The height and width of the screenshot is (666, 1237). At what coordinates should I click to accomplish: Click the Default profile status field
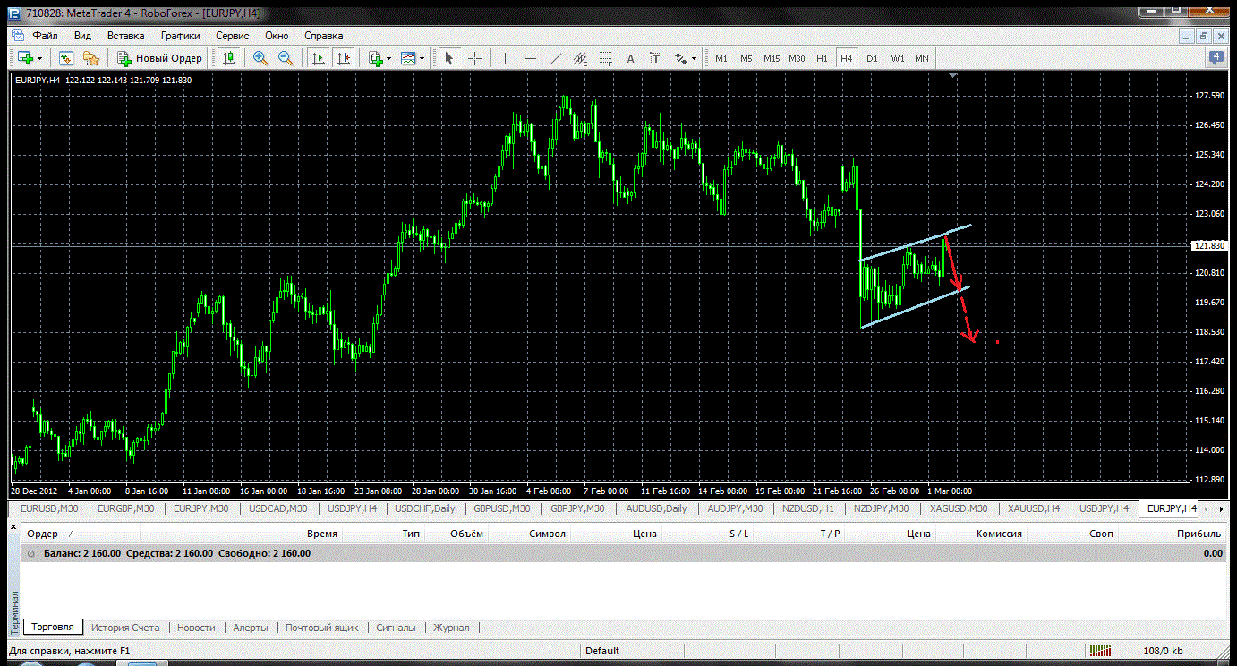pos(602,651)
